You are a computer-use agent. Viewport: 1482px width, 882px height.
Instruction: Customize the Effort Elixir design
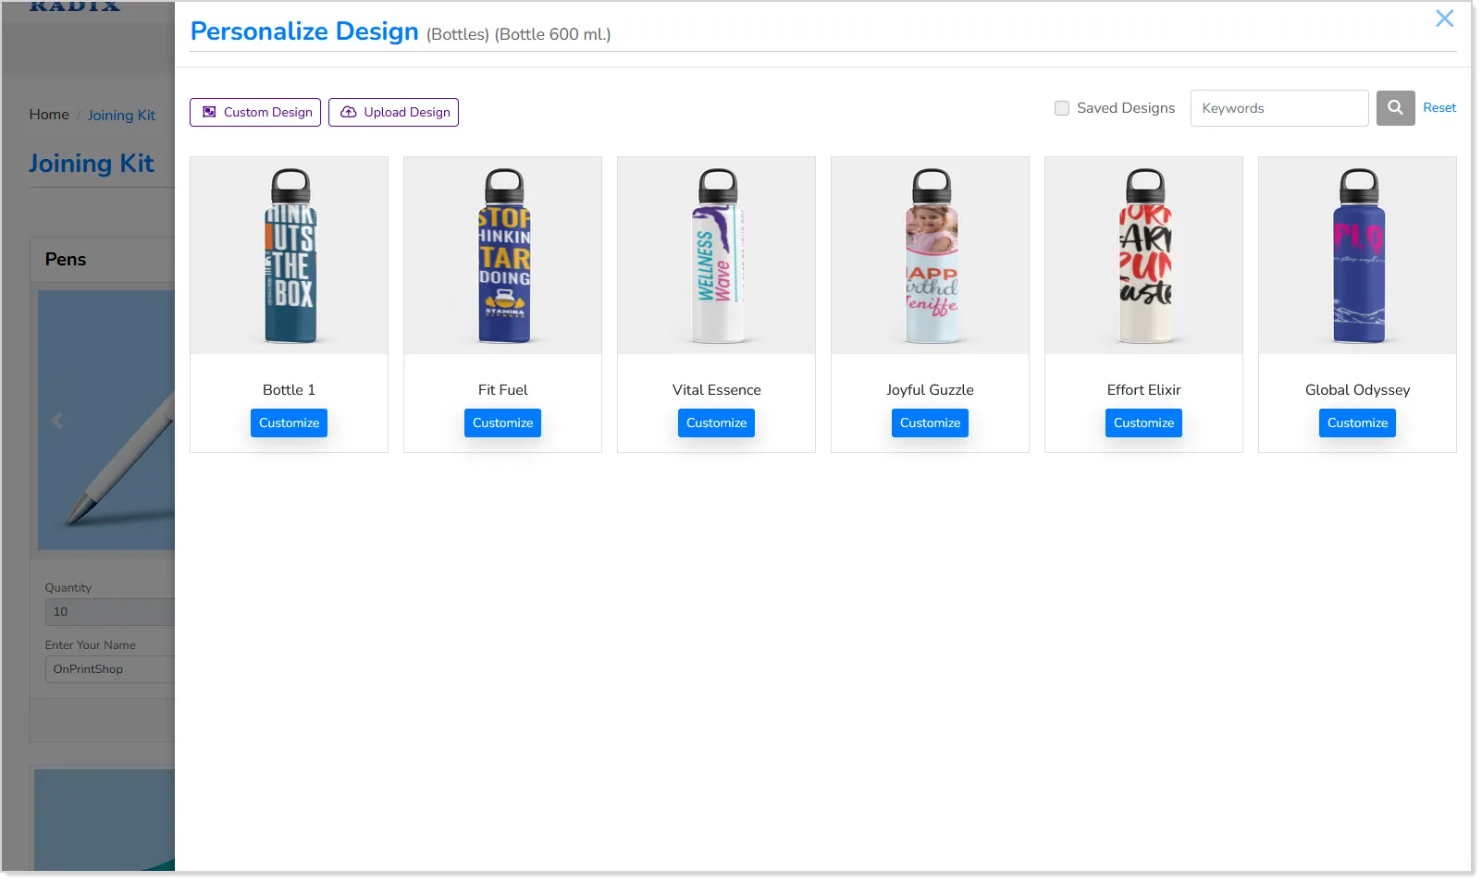[x=1143, y=423]
